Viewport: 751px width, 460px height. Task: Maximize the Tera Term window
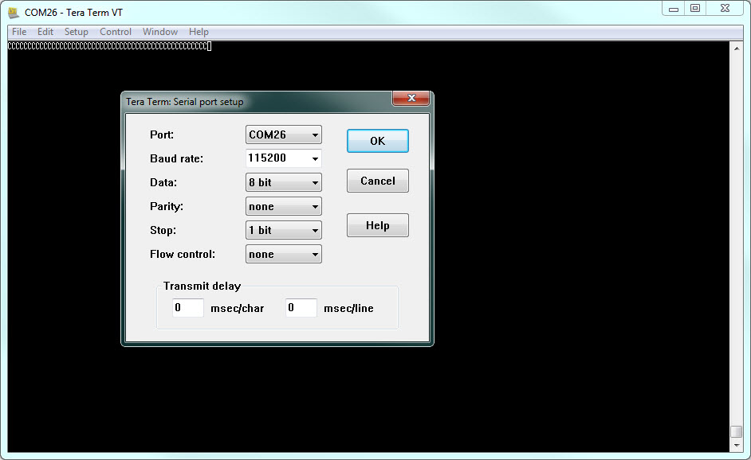tap(695, 9)
